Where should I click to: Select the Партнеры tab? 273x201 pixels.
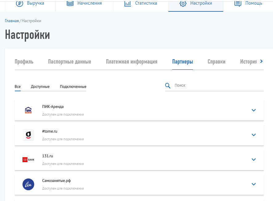click(182, 62)
